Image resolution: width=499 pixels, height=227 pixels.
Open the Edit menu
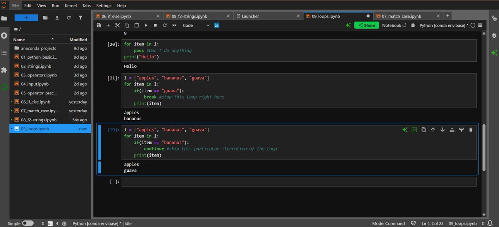click(x=28, y=6)
